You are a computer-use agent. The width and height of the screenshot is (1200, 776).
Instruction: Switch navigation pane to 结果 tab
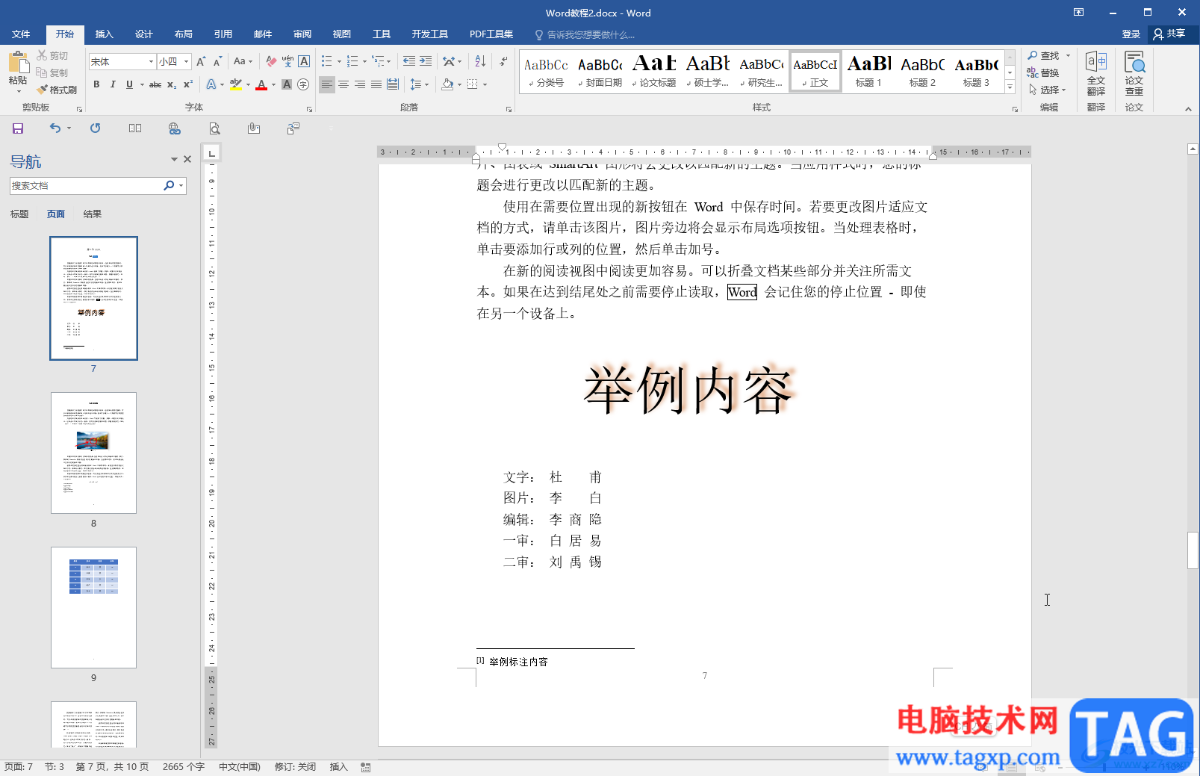point(93,214)
